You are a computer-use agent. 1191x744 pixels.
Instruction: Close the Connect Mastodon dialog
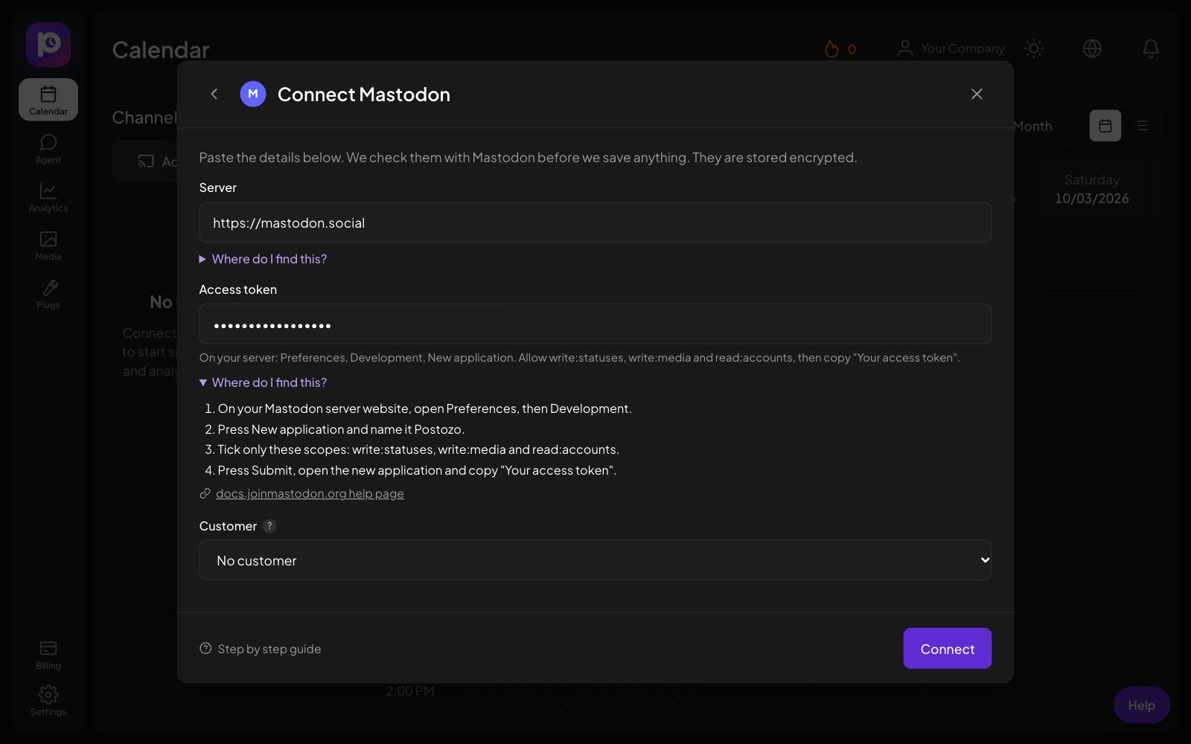[x=977, y=94]
